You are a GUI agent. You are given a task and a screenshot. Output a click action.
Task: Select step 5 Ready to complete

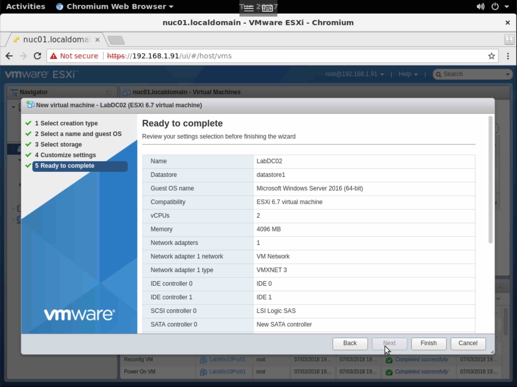(80, 166)
